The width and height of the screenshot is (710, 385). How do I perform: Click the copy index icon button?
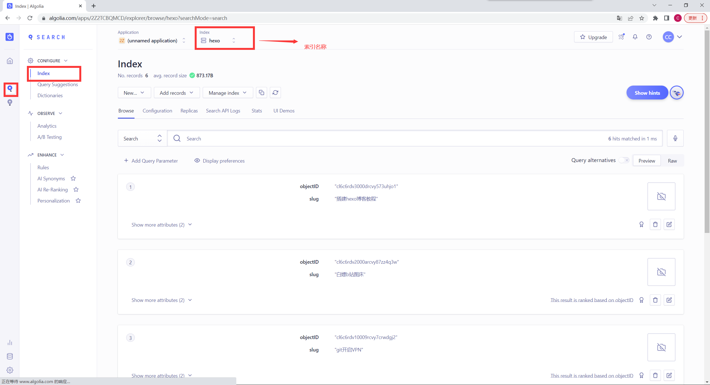pos(261,93)
